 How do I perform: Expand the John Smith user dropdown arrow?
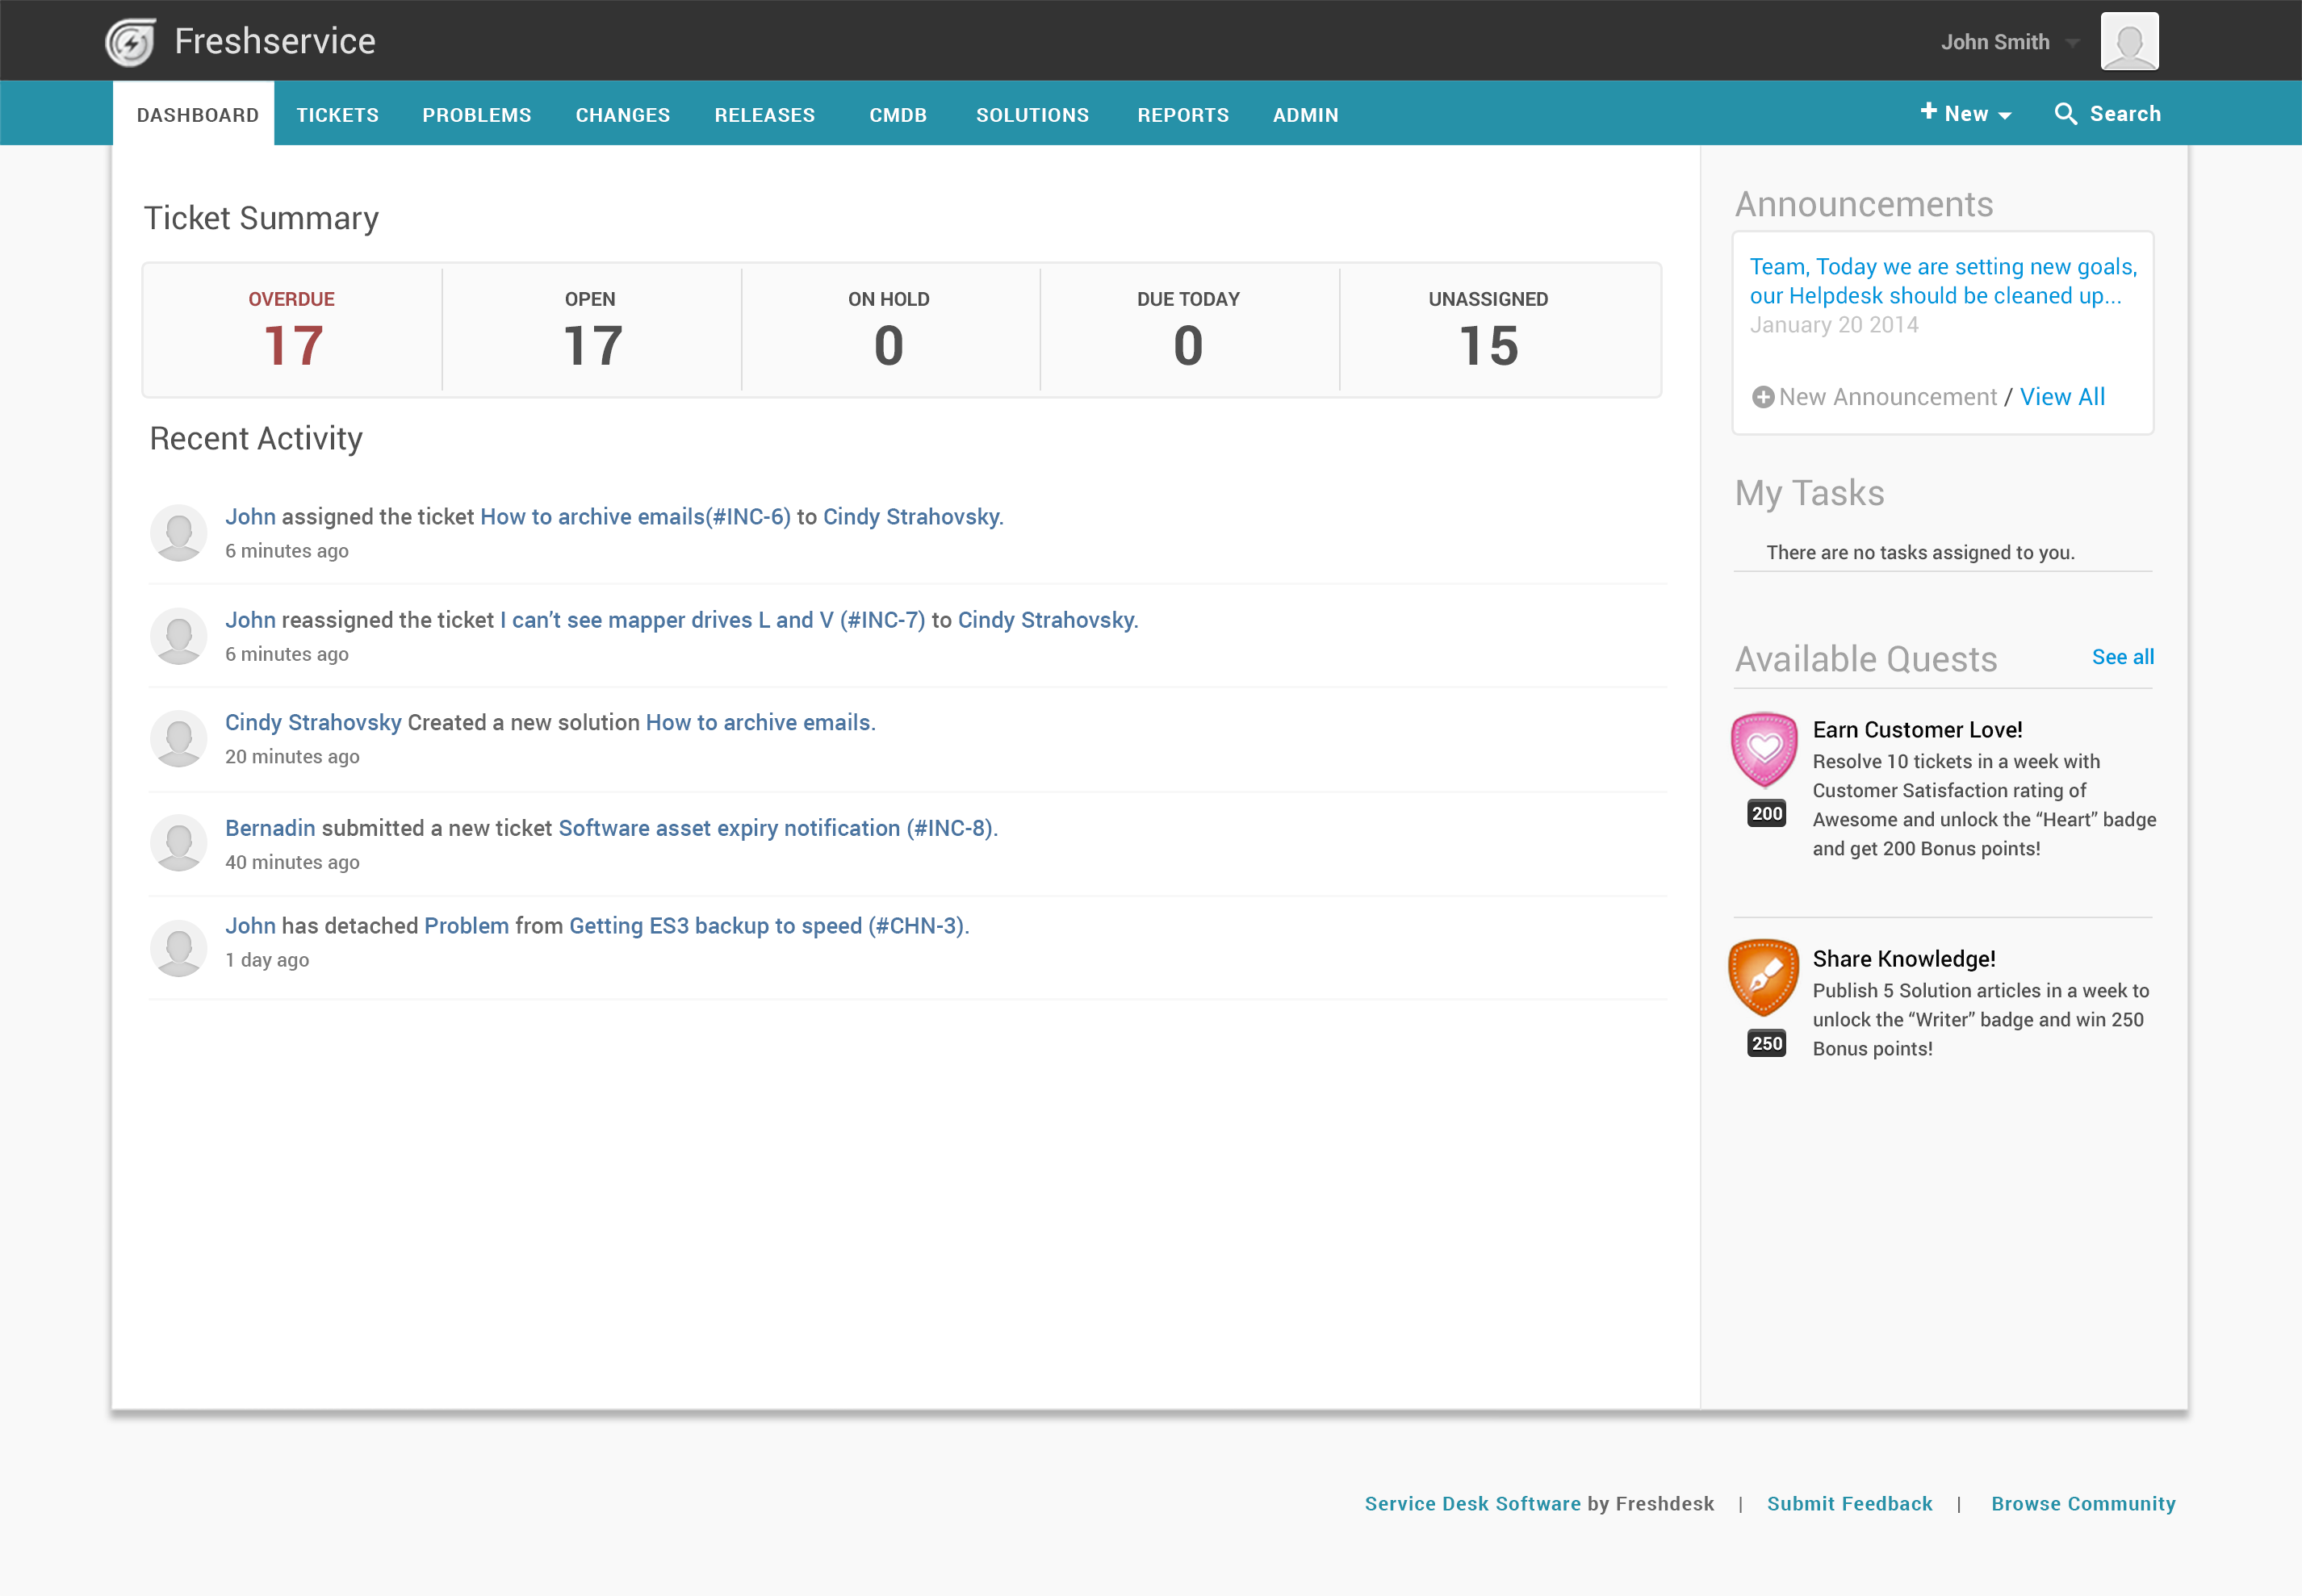coord(2073,43)
